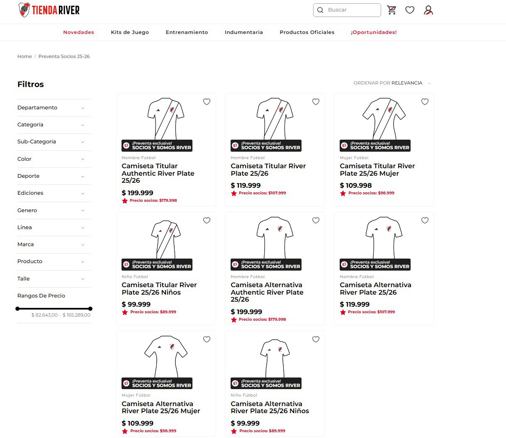Open Camiseta Alternativa River Plate 25/26 Mujer title
Viewport: 506px width, 438px height.
(x=161, y=407)
